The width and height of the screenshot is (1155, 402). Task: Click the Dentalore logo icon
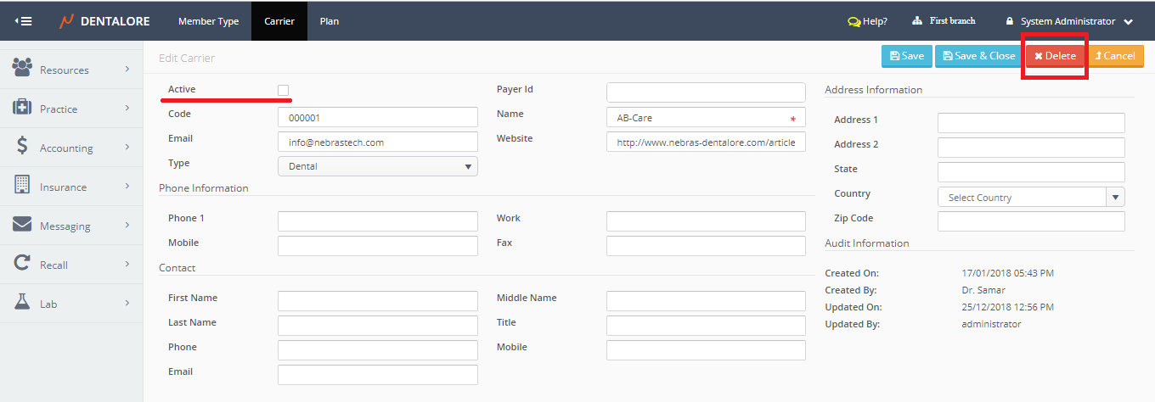[66, 21]
